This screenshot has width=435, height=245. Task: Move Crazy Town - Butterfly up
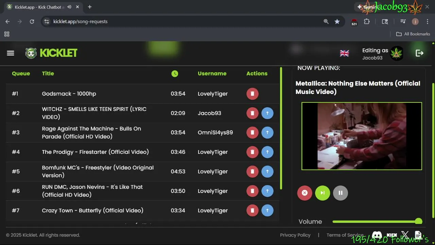coord(267,210)
